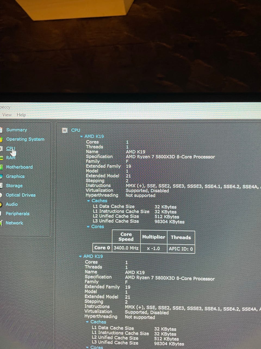The image size is (261, 349).
Task: Select the second 'AMD Ryzen 7 5800X3D' specification value
Action: tap(170, 278)
